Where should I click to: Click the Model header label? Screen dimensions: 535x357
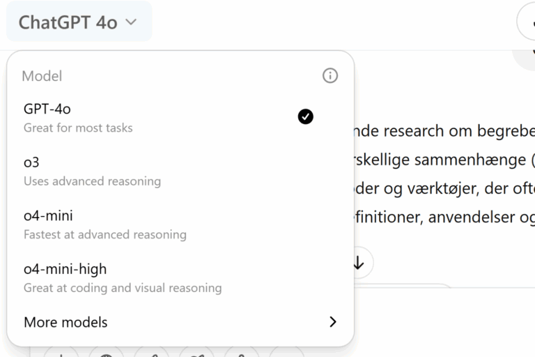[x=42, y=76]
